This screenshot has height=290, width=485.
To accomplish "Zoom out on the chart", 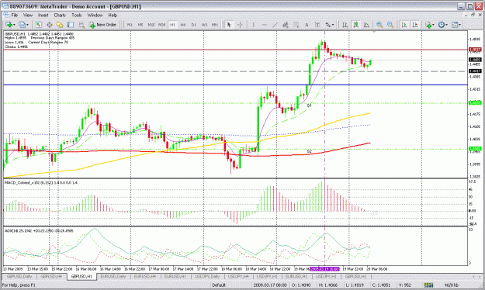I will tap(390, 25).
